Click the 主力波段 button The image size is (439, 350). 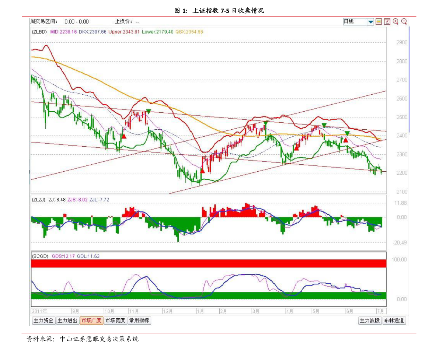tap(370, 321)
